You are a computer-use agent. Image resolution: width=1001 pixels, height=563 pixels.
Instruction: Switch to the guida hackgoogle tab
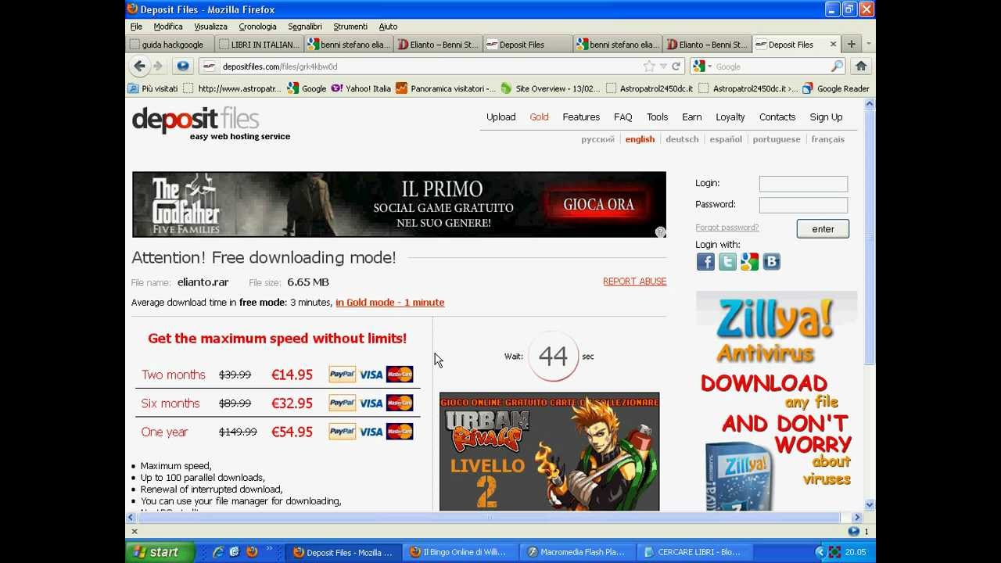(170, 45)
